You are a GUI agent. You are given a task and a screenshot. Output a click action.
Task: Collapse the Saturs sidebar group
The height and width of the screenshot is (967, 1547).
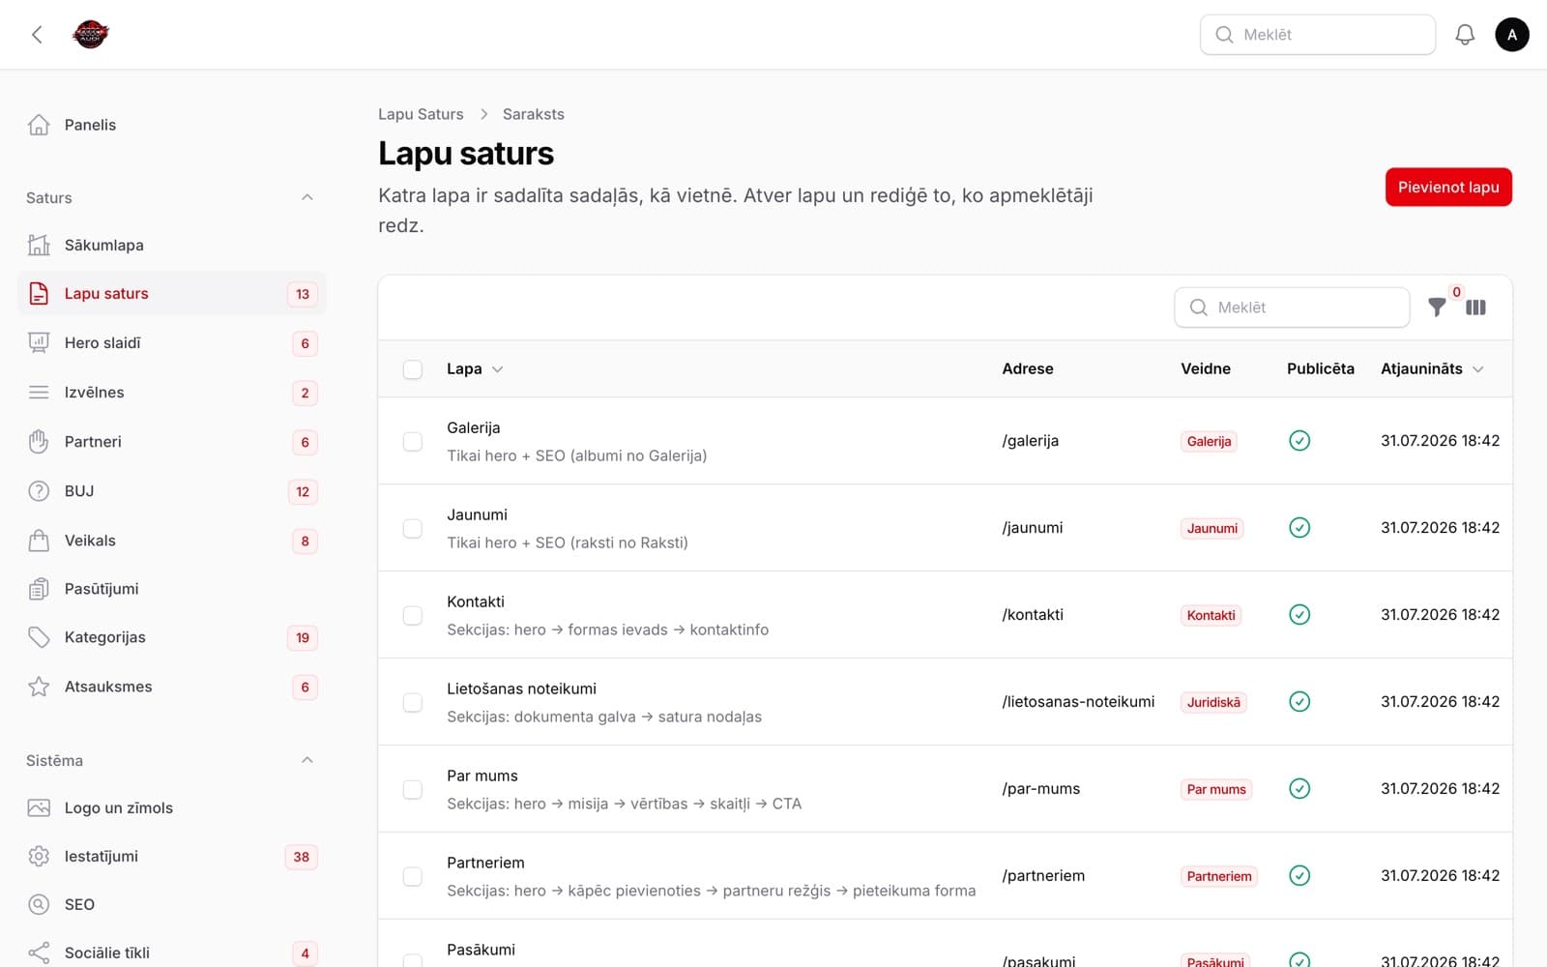[306, 197]
